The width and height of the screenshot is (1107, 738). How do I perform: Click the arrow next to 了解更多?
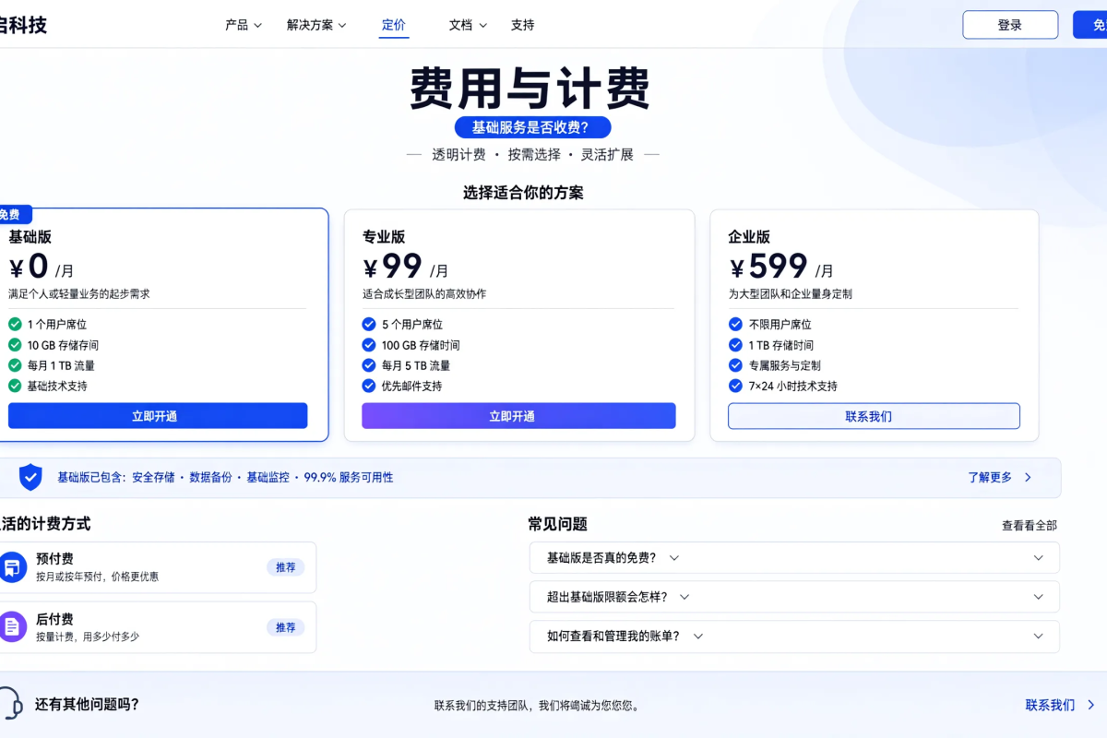[x=1028, y=477]
